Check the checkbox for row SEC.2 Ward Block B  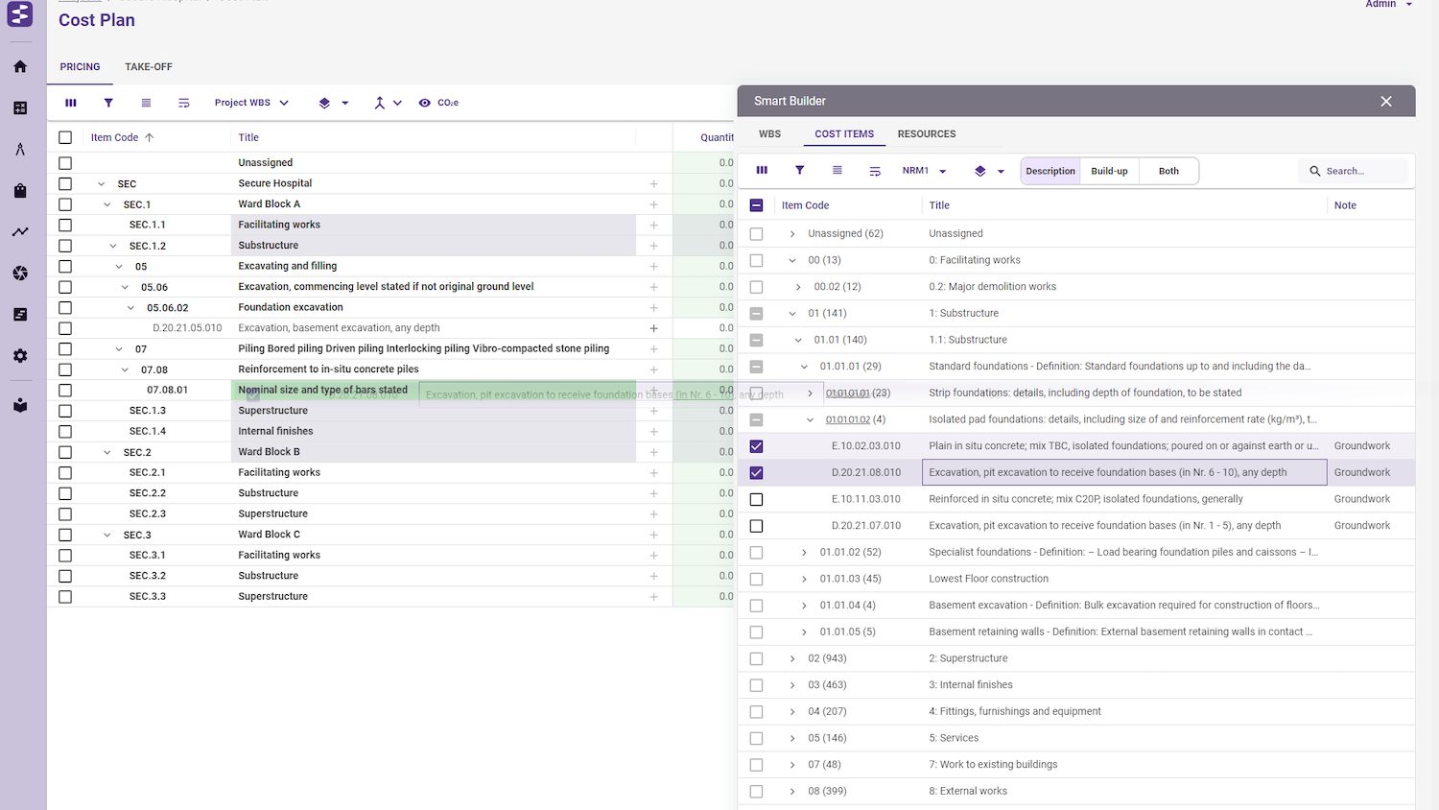64,451
